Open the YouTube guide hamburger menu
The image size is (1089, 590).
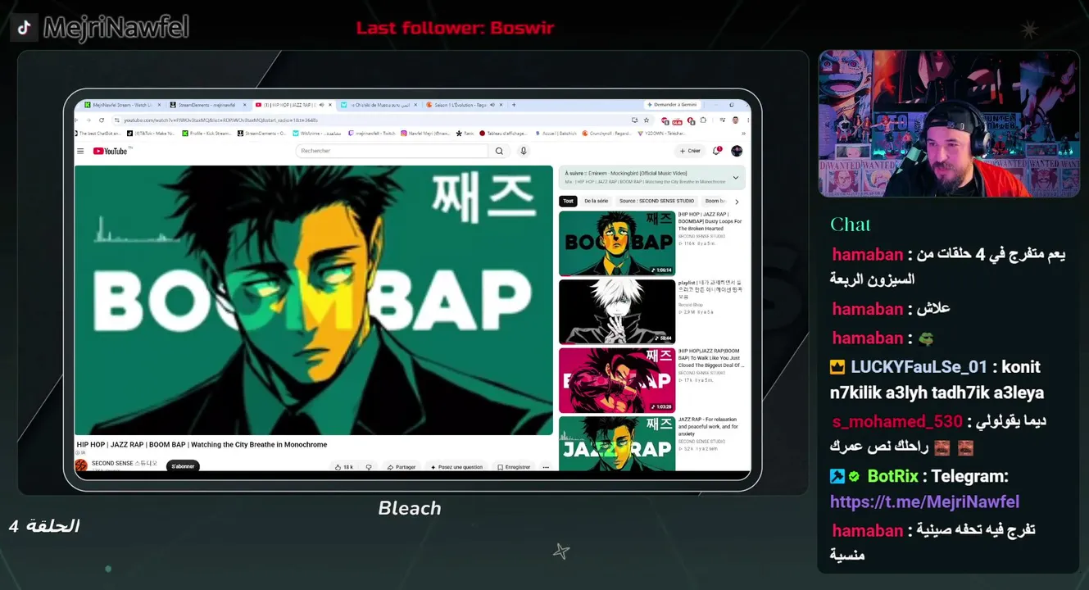click(80, 151)
